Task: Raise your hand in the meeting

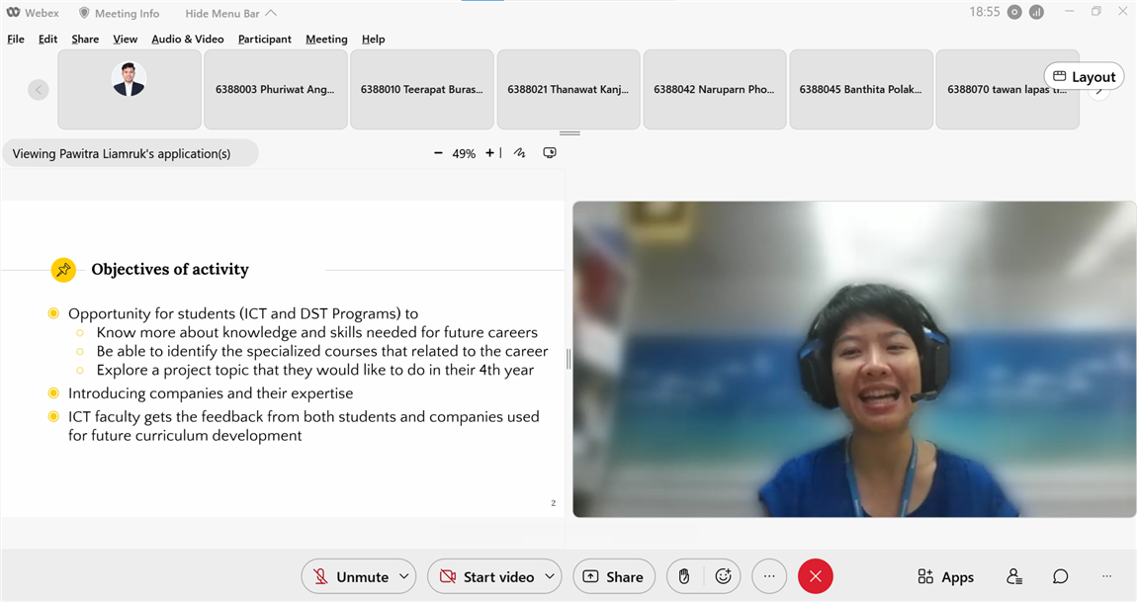Action: click(684, 576)
